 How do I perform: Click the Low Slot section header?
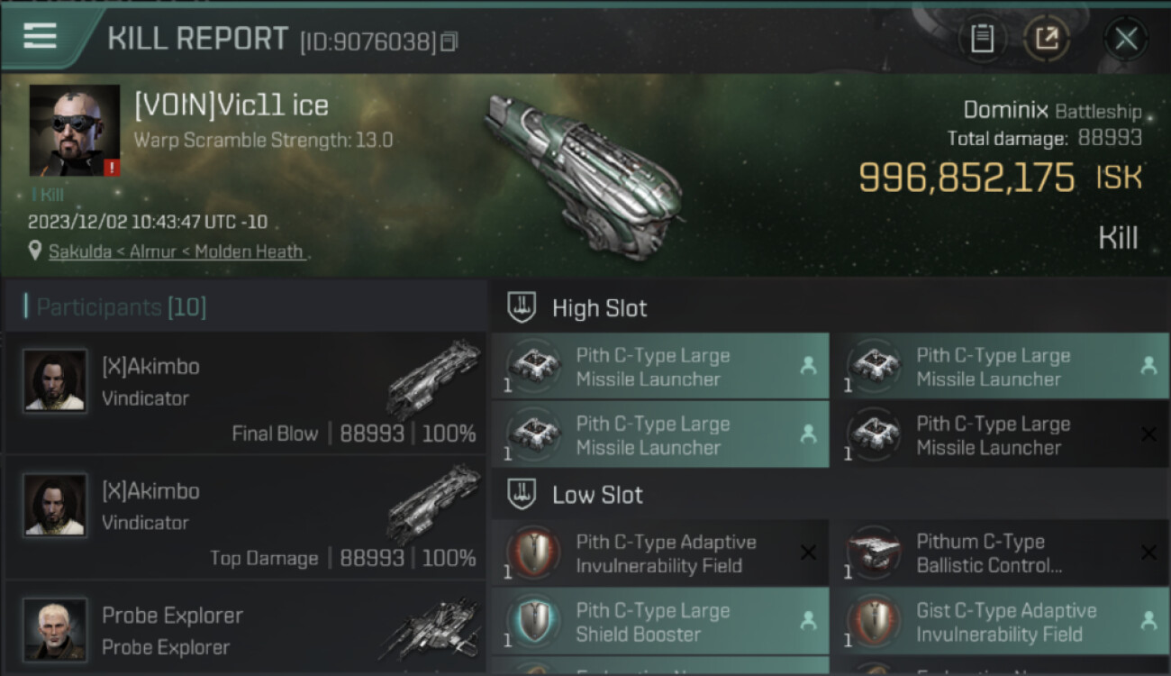pyautogui.click(x=597, y=495)
